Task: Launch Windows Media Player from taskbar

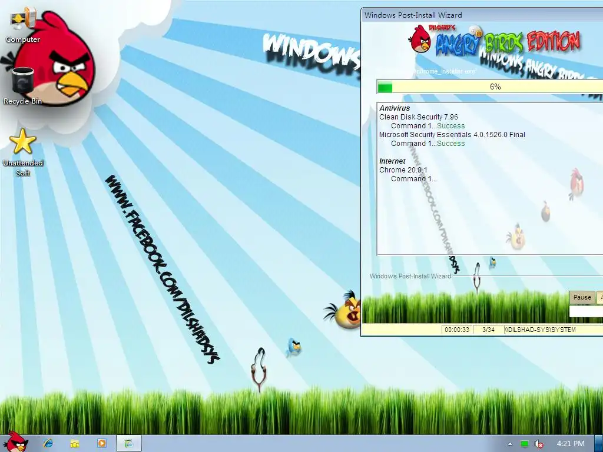Action: pyautogui.click(x=102, y=443)
